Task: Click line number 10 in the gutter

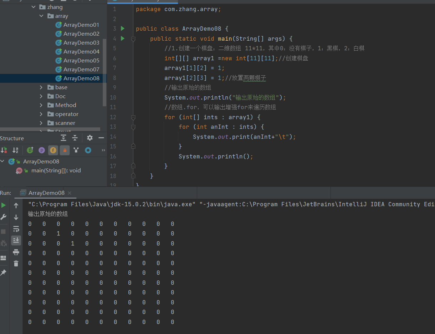Action: (113, 97)
